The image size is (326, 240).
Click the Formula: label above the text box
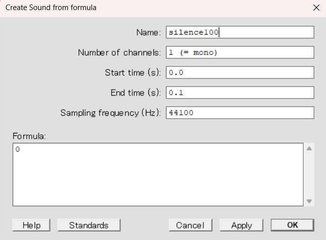(x=29, y=136)
